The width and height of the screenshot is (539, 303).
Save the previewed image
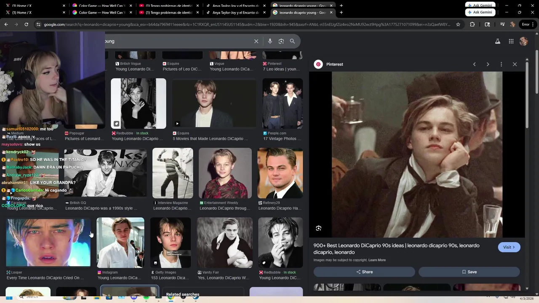pos(469,272)
